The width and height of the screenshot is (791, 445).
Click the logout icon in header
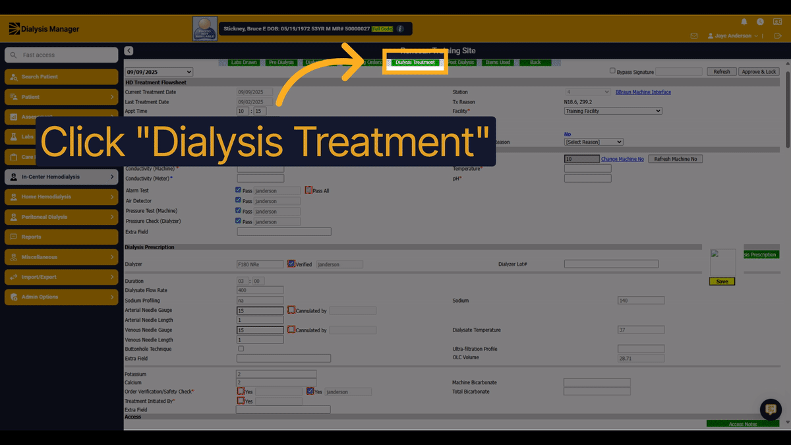(776, 36)
